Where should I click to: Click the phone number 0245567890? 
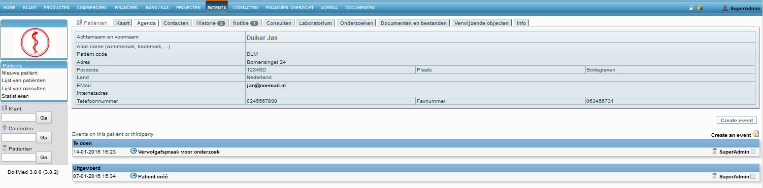pos(262,101)
